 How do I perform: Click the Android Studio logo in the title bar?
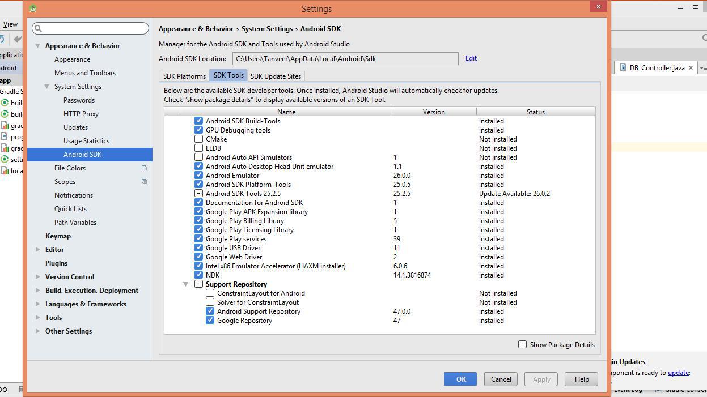coord(32,8)
